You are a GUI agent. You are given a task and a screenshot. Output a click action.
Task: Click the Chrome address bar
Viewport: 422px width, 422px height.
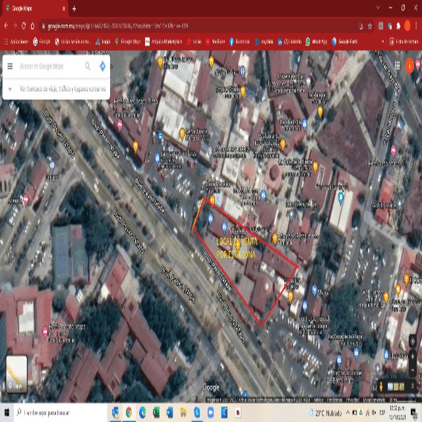[198, 26]
